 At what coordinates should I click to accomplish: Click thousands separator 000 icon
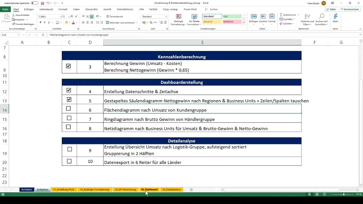point(155,22)
